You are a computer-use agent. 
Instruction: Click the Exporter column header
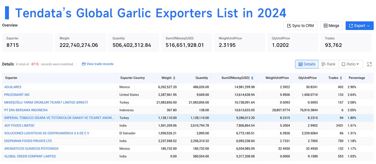pyautogui.click(x=11, y=78)
